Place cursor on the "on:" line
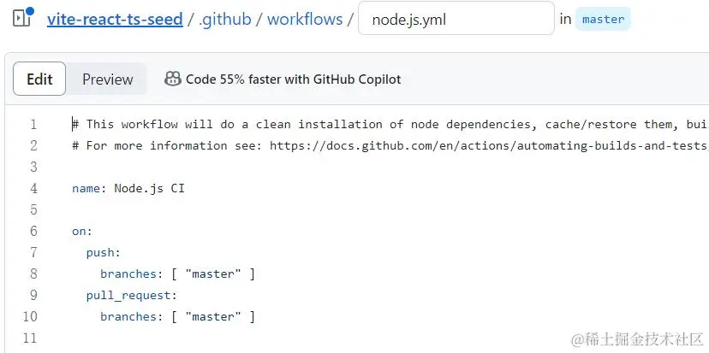709x353 pixels. click(x=82, y=232)
